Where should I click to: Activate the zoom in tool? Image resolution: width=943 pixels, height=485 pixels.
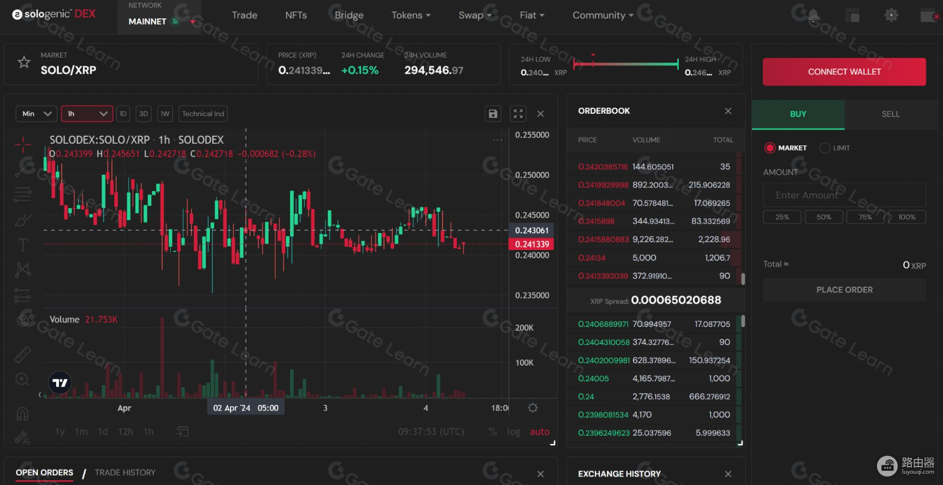pyautogui.click(x=22, y=379)
